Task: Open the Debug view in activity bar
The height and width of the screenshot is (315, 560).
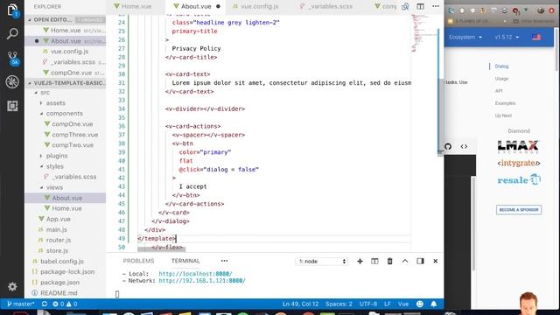Action: click(x=12, y=81)
